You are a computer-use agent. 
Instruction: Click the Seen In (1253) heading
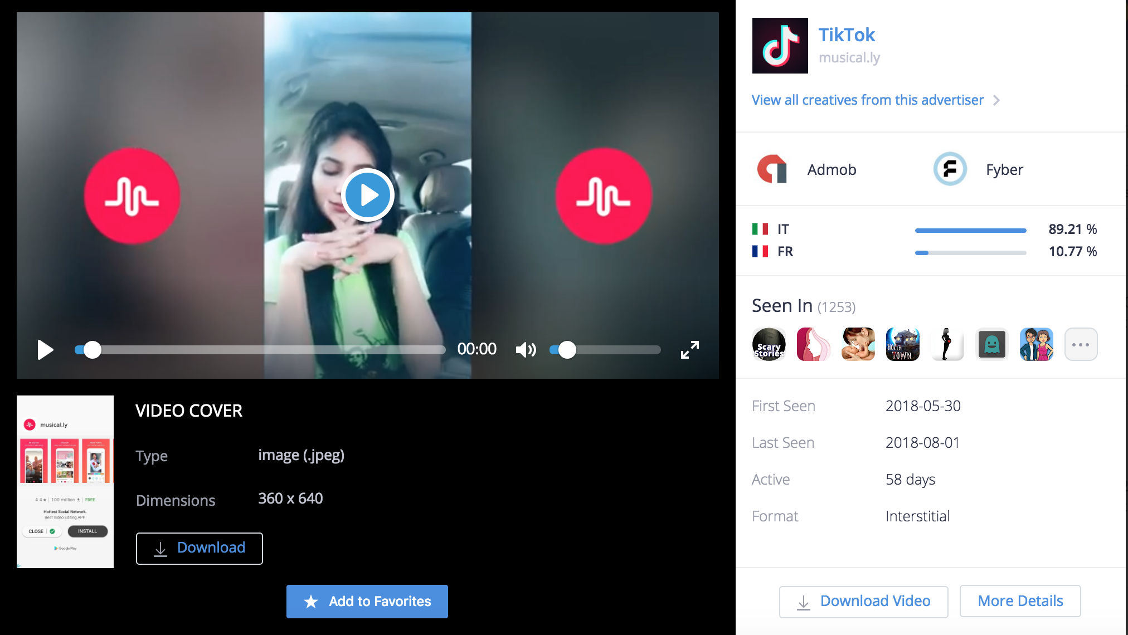click(804, 306)
